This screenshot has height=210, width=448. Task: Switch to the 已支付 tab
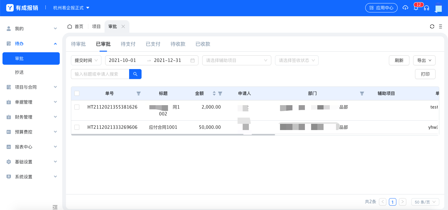[x=153, y=44]
